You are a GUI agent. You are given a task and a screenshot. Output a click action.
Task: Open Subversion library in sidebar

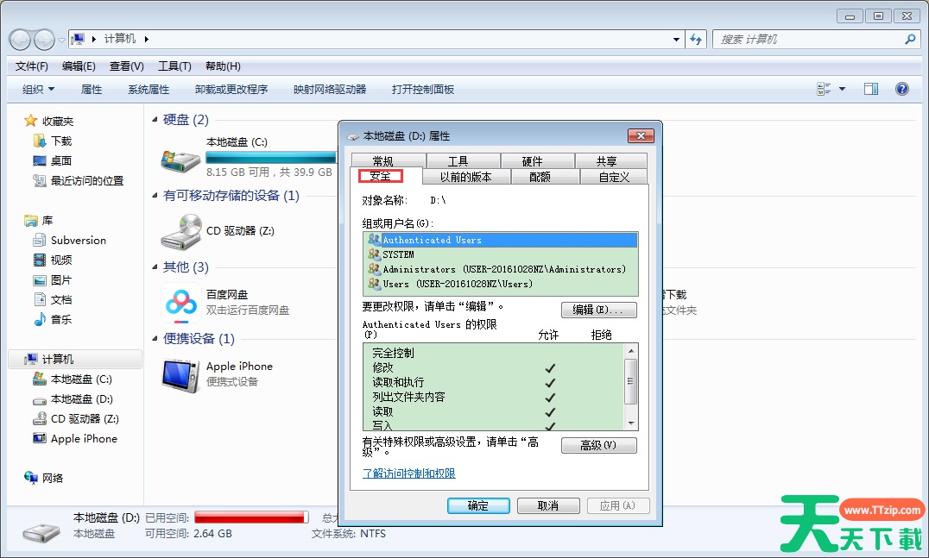coord(78,241)
